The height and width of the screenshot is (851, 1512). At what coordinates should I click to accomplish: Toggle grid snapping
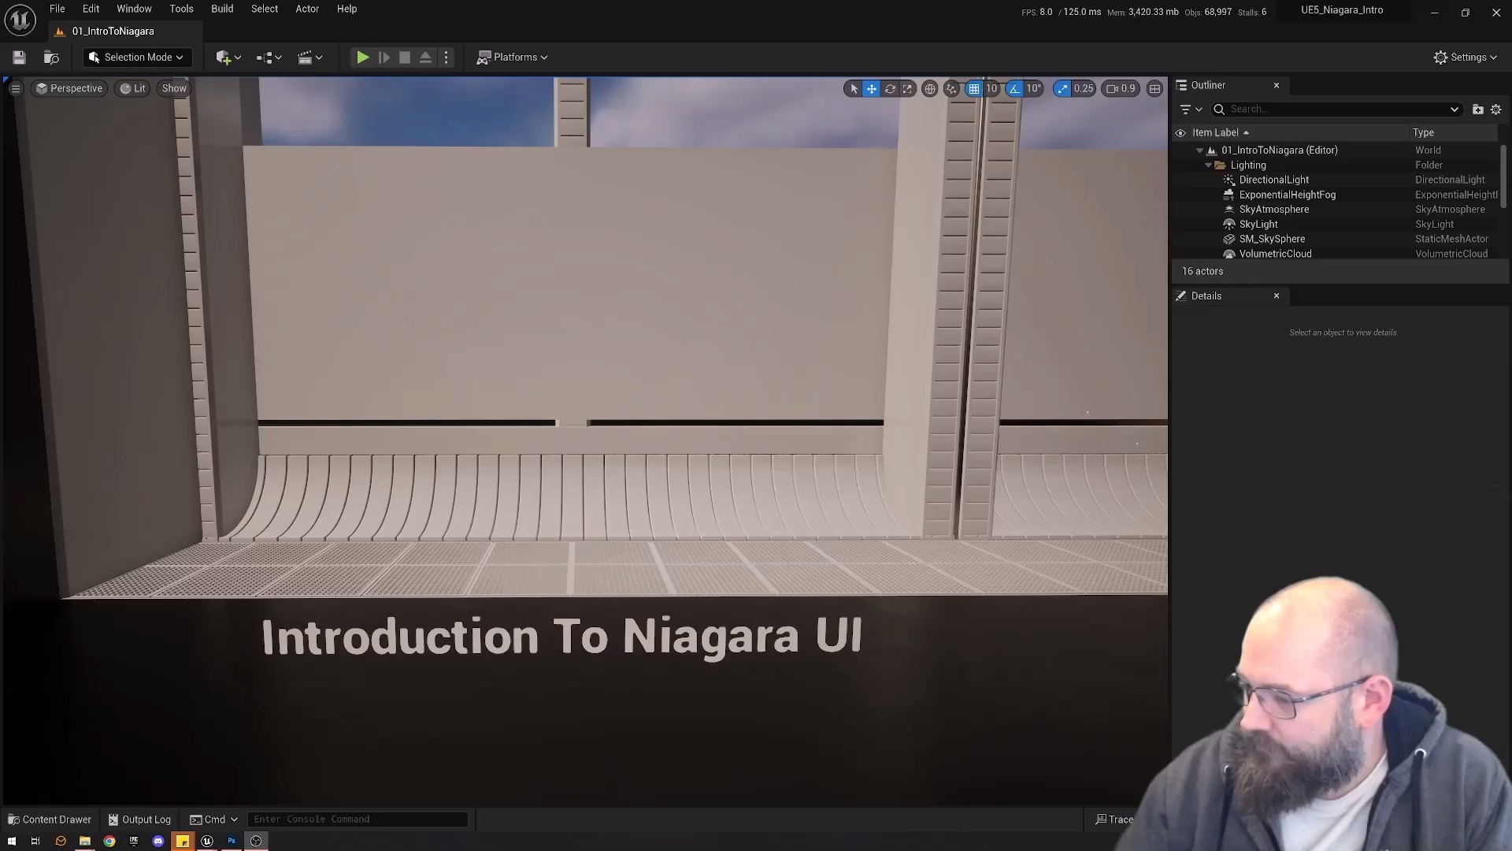[x=974, y=89]
